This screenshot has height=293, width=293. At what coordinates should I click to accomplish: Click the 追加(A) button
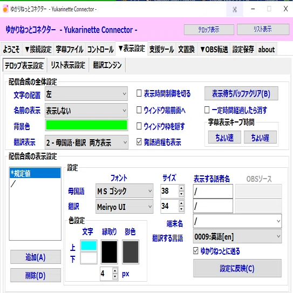point(36,257)
